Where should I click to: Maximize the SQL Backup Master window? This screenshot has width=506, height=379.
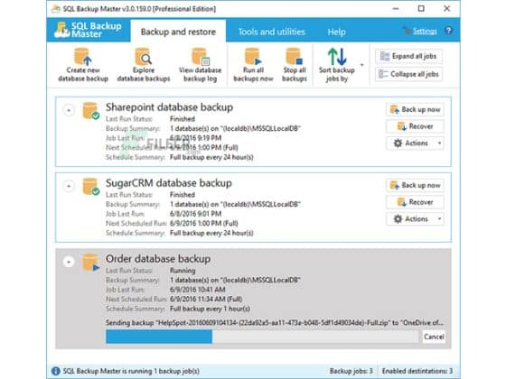(x=421, y=9)
